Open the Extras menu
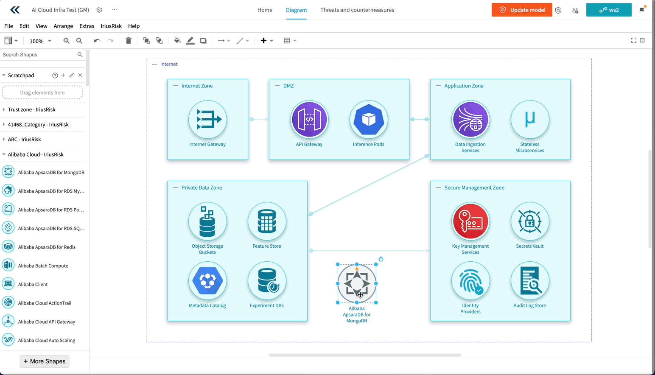 click(87, 26)
